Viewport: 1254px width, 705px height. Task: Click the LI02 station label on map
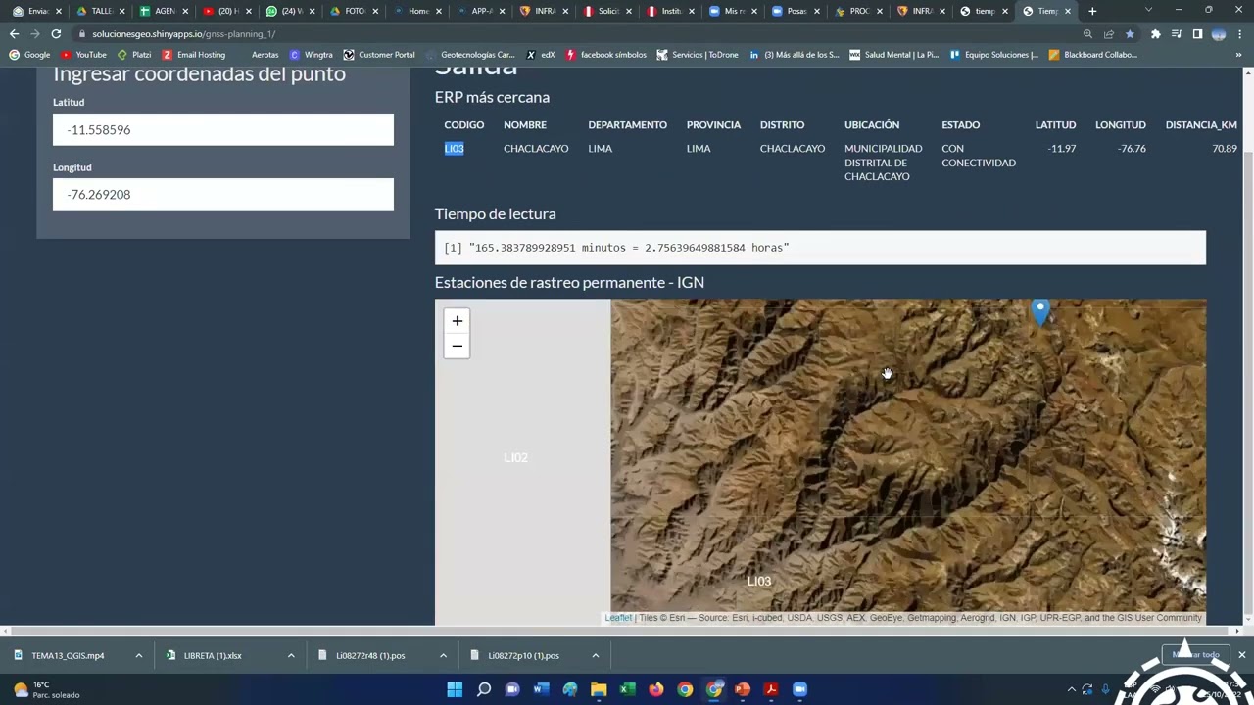[x=515, y=457]
